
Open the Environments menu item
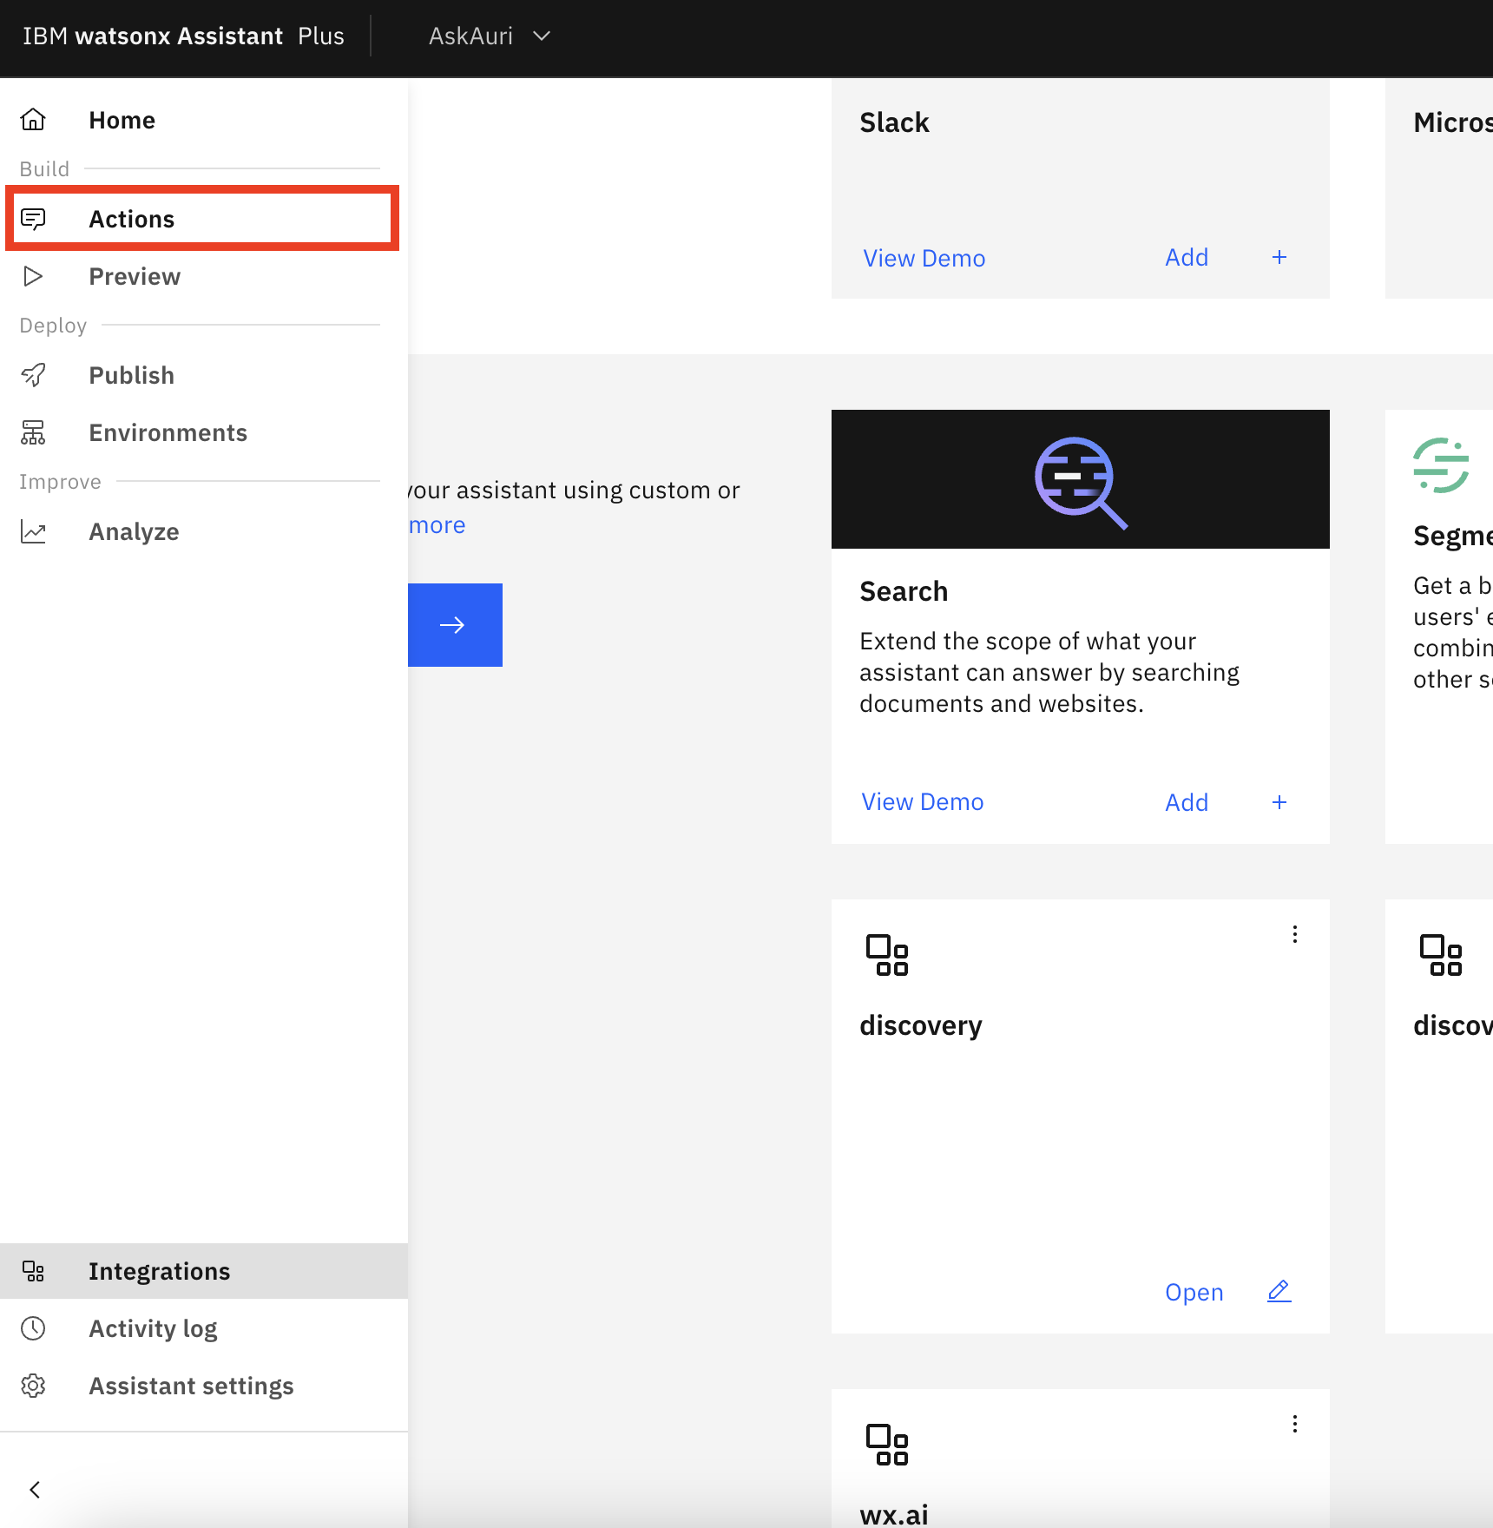tap(204, 432)
